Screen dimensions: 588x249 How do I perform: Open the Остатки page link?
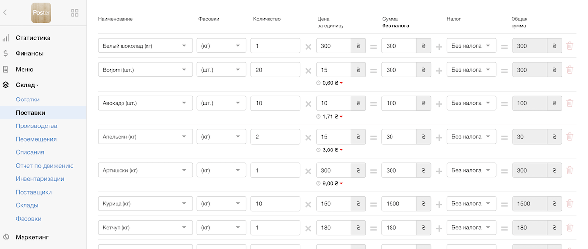pos(27,100)
